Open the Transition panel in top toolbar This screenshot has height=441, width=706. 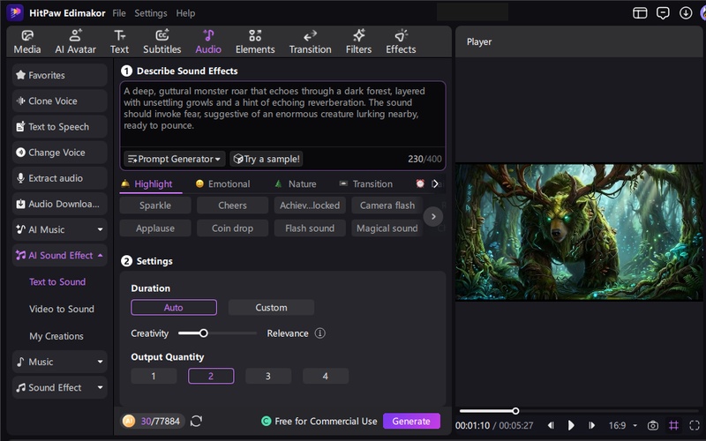click(311, 41)
